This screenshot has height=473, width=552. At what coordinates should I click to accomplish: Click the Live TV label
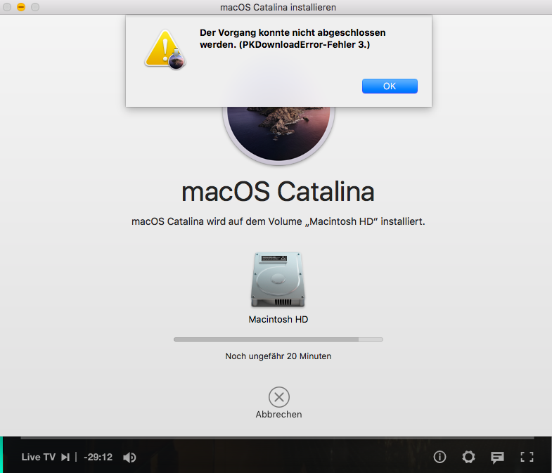[39, 457]
